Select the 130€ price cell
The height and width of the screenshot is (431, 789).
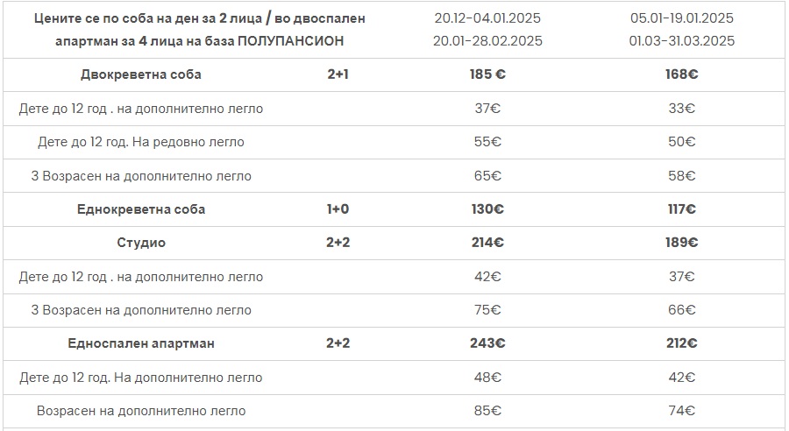pos(487,209)
